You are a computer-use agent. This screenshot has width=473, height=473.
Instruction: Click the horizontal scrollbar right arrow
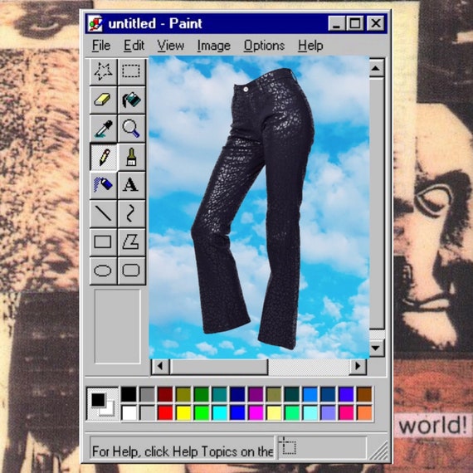[x=358, y=366]
